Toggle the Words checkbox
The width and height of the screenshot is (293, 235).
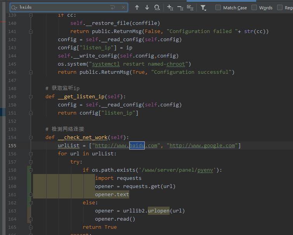(x=254, y=7)
